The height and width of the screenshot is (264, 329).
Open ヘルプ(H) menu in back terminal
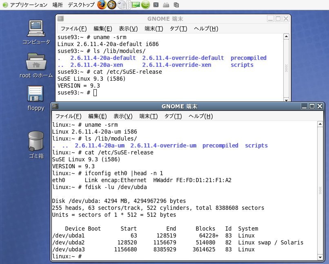pos(206,29)
